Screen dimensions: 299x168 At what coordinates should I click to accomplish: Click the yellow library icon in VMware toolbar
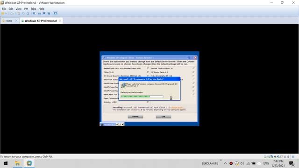(x=3, y=13)
